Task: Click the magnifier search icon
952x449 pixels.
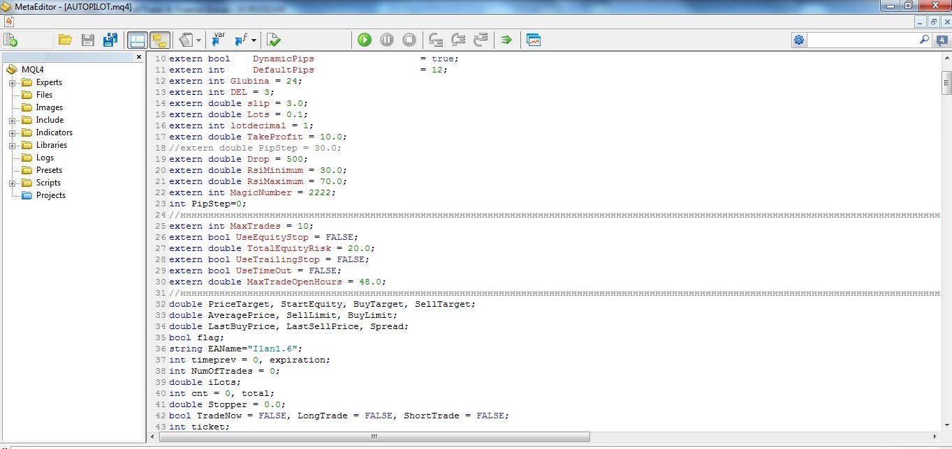Action: 924,40
